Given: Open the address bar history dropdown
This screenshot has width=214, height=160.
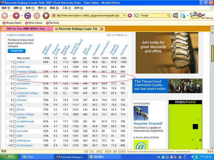Looking at the screenshot, I should [x=124, y=15].
